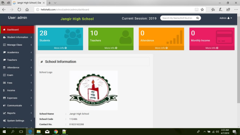Viewport: 240px width, 135px height.
Task: Open More info on Teachers card
Action: [111, 48]
